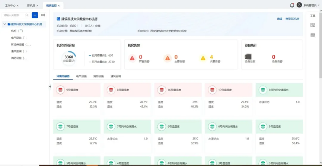Open the 系统管理员 user dropdown
The image size is (322, 166).
[x=311, y=5]
